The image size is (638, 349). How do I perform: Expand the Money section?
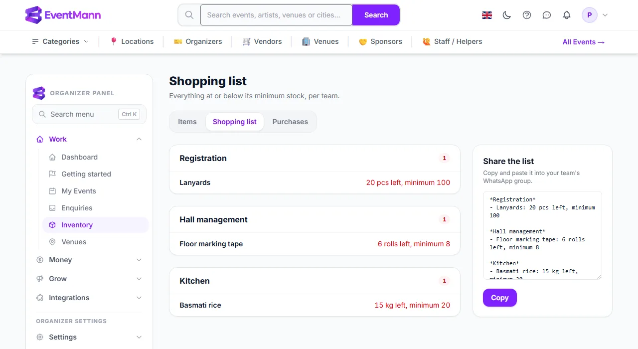point(89,260)
